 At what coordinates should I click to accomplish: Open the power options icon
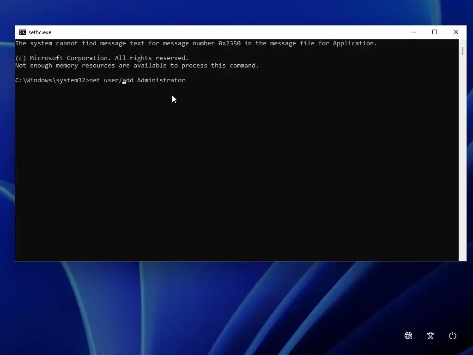[453, 336]
